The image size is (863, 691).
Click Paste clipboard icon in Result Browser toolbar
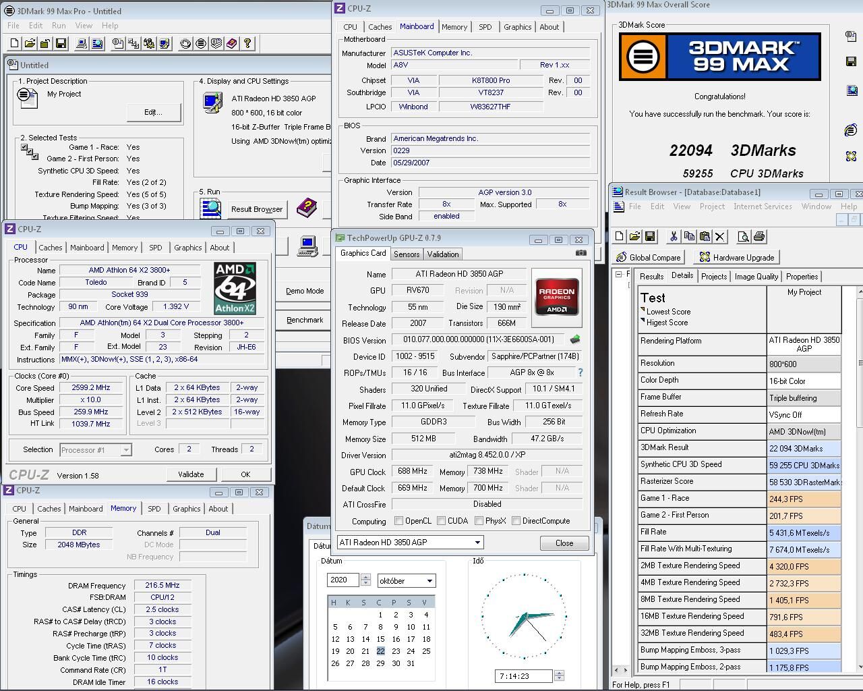[704, 236]
